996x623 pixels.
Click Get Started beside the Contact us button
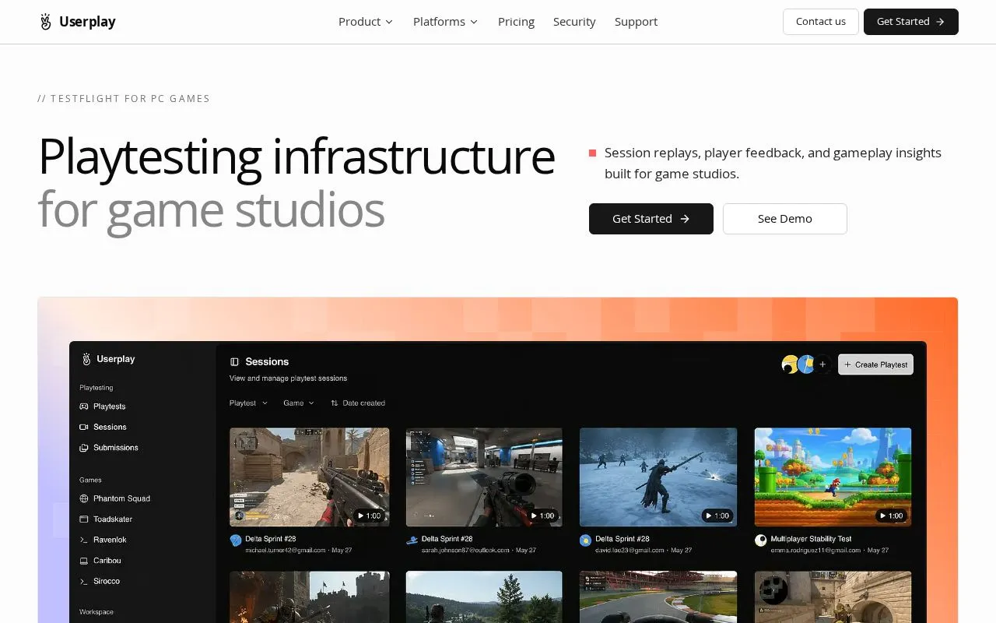click(911, 22)
